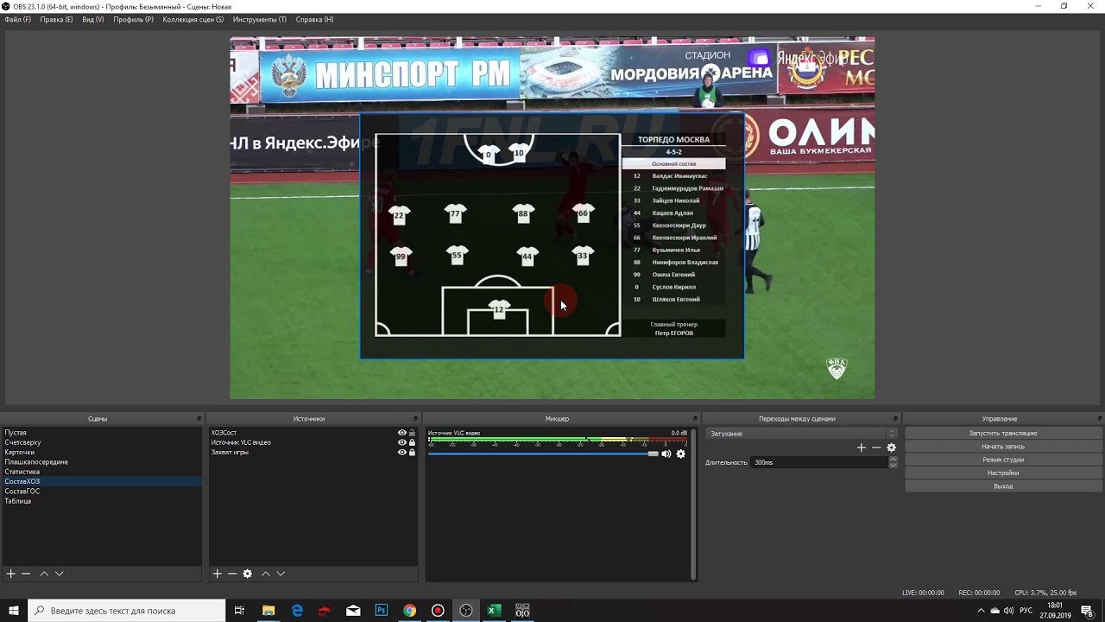Open the Затухание transition dropdown
The image size is (1105, 622).
(x=802, y=434)
